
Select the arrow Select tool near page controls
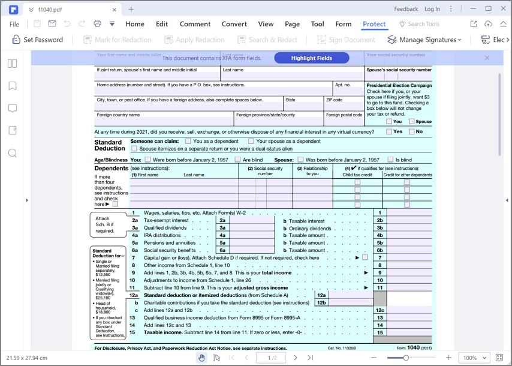(217, 358)
